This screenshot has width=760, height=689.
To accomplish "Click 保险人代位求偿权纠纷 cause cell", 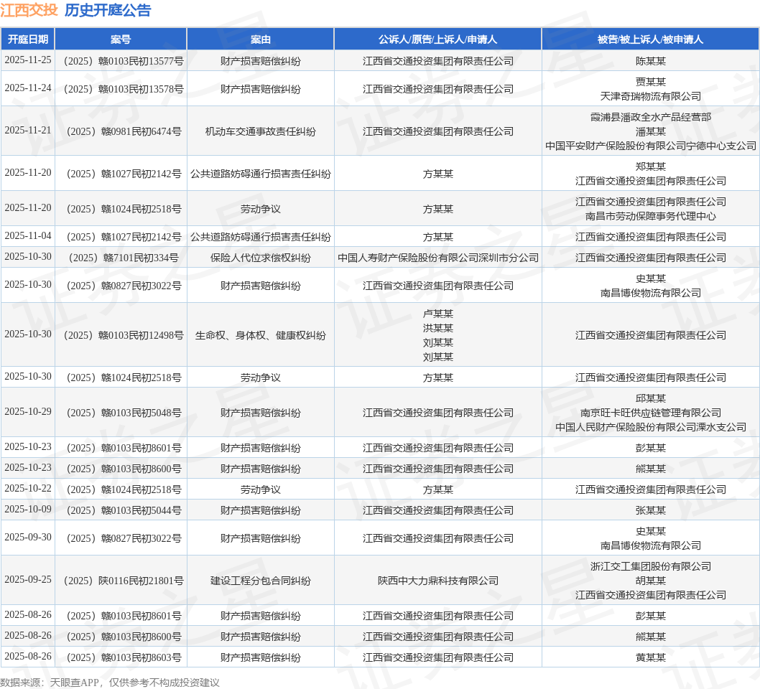I will [260, 258].
